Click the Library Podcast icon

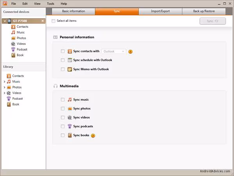pos(9,99)
